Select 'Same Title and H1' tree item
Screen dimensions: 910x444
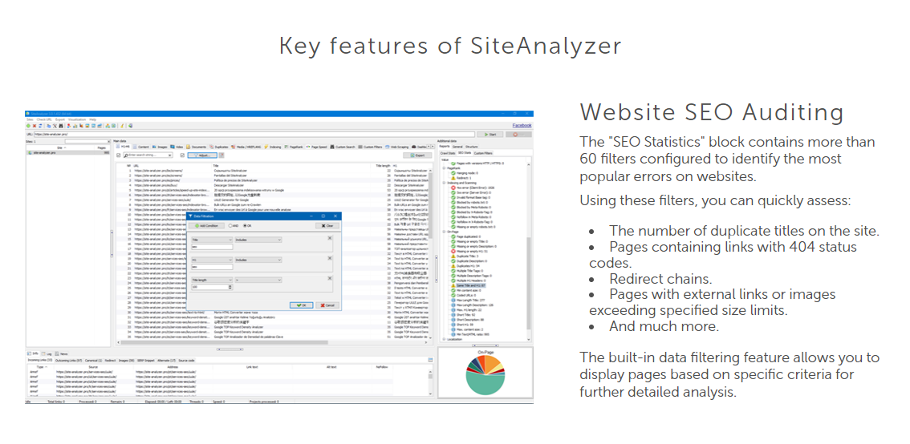pyautogui.click(x=471, y=285)
